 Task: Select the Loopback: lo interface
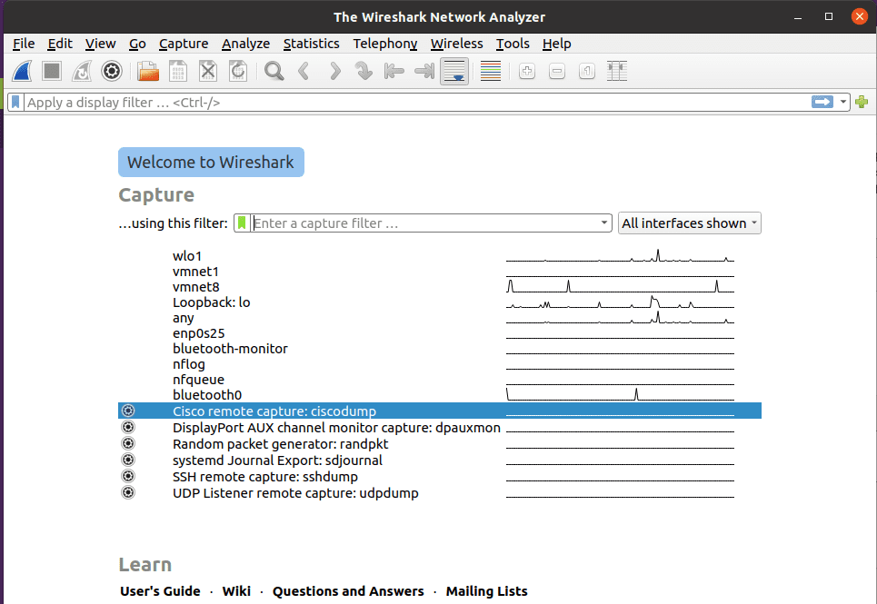click(440, 302)
